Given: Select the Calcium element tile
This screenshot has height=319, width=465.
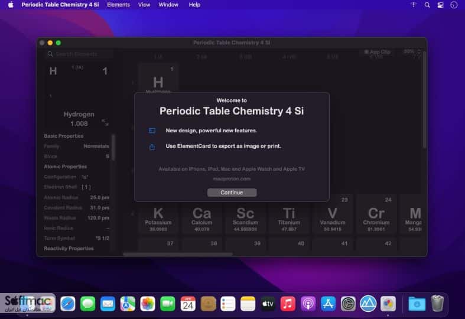Looking at the screenshot, I should point(201,219).
